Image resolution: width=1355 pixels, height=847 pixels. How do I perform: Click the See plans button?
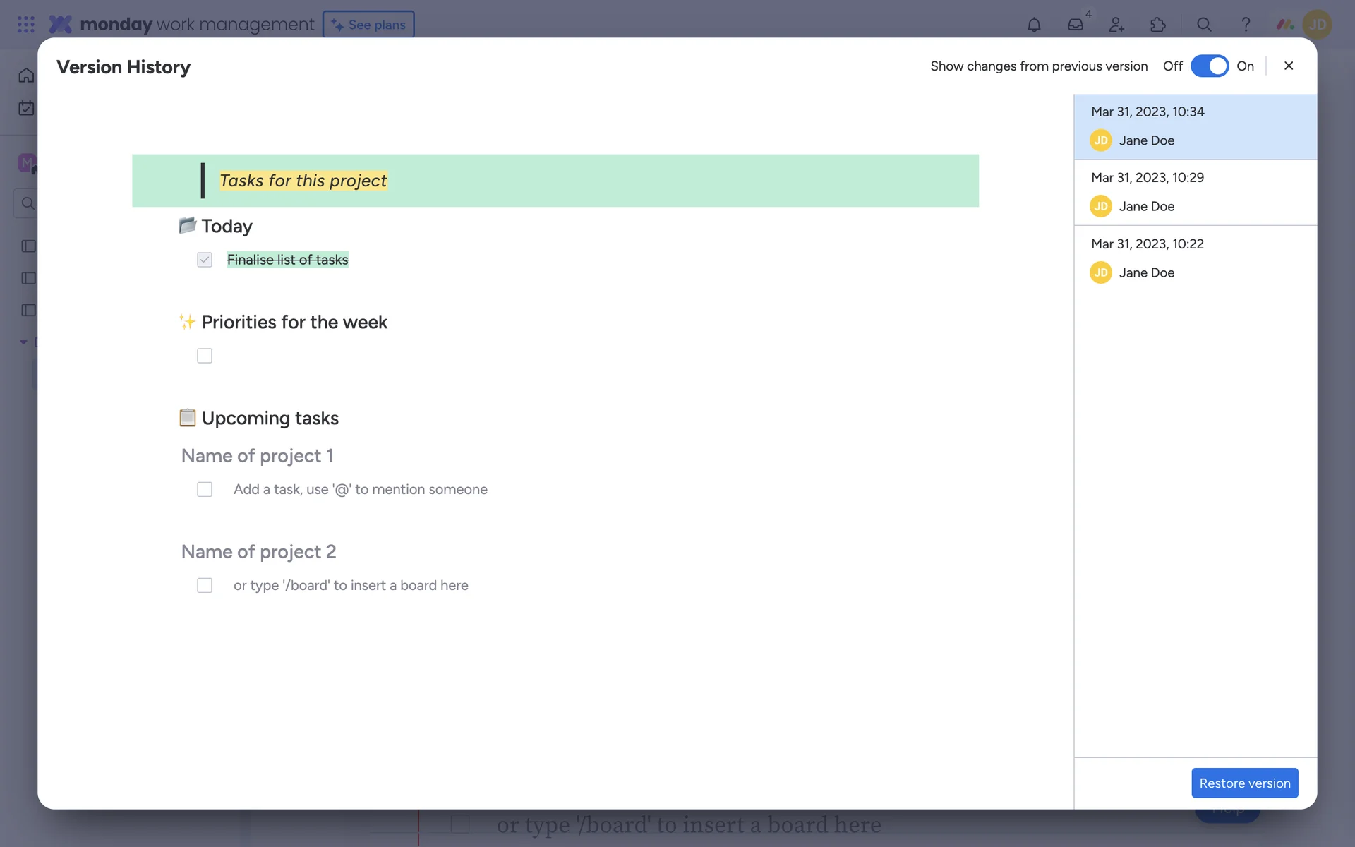coord(368,25)
